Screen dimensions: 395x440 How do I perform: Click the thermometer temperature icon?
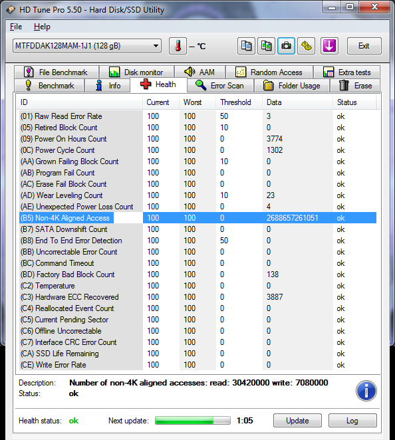[178, 46]
